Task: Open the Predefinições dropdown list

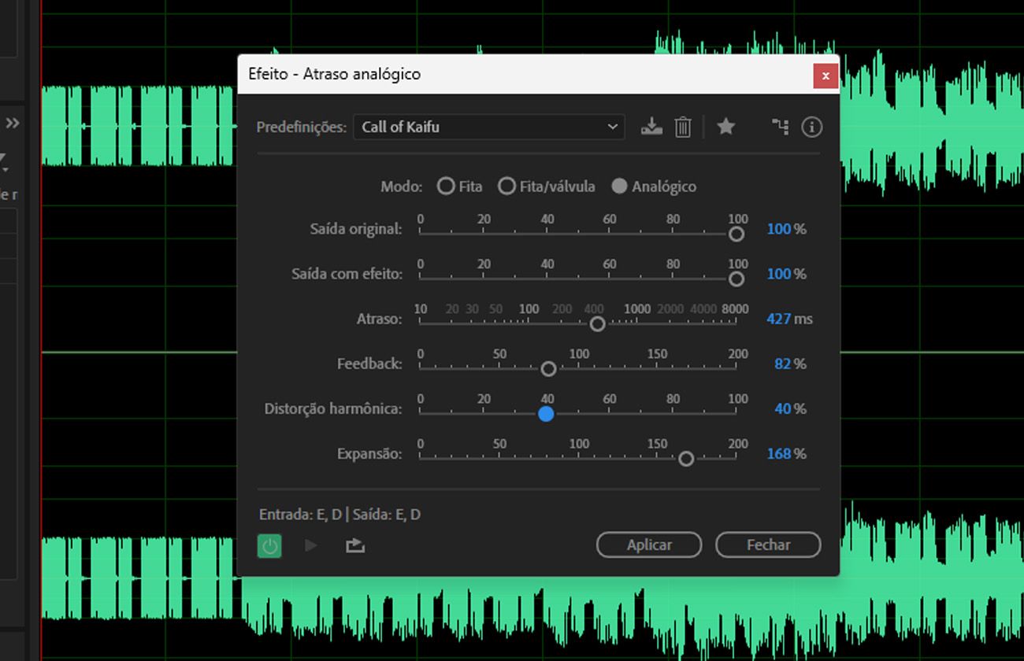Action: (x=612, y=127)
